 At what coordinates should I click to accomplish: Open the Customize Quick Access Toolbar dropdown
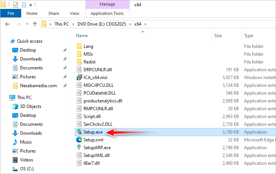coord(30,5)
